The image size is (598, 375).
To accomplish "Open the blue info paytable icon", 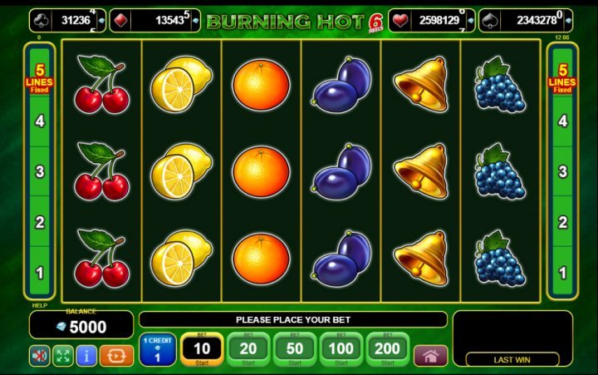I will pyautogui.click(x=86, y=356).
